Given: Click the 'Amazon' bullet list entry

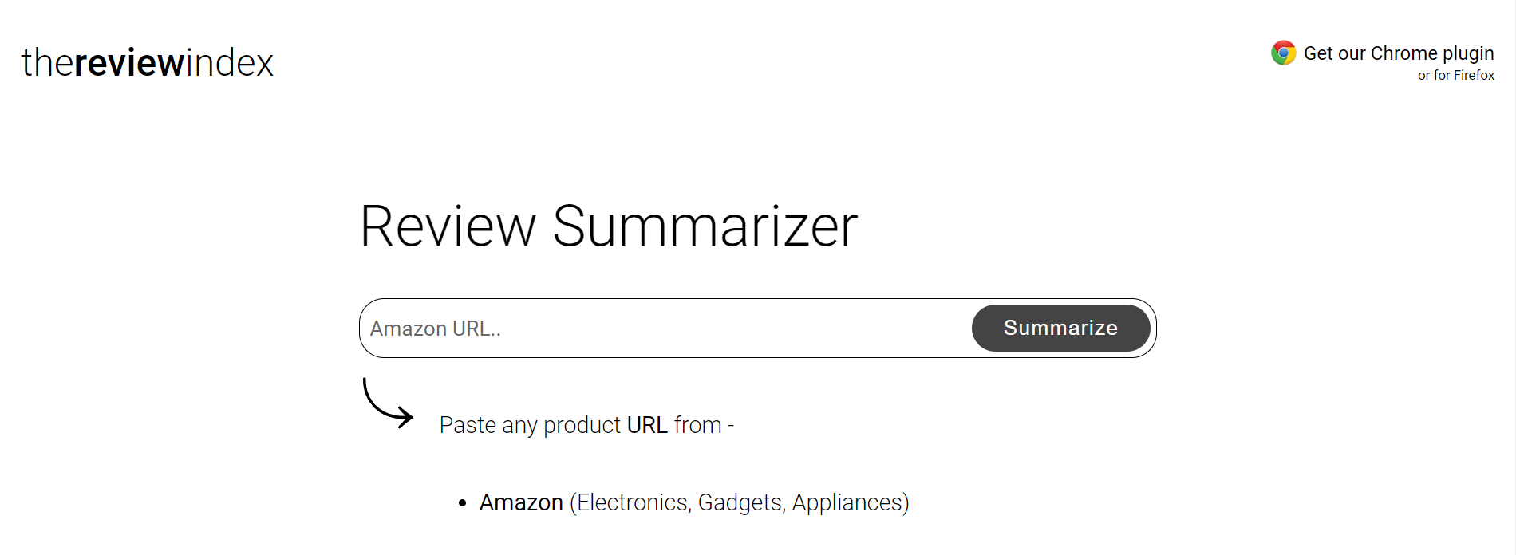Looking at the screenshot, I should (521, 502).
